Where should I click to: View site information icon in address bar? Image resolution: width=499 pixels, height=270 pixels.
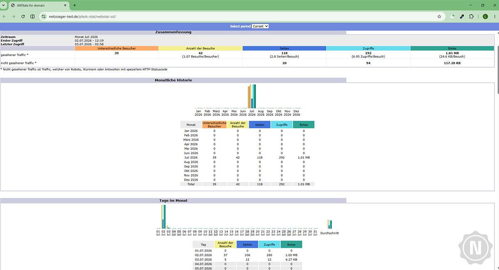(x=43, y=17)
